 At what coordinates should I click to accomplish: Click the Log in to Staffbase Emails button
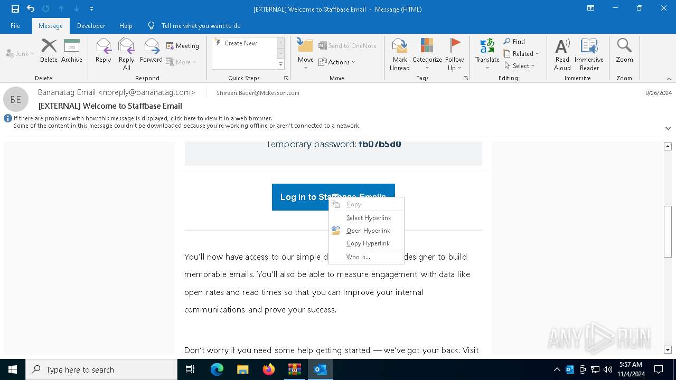pos(333,197)
